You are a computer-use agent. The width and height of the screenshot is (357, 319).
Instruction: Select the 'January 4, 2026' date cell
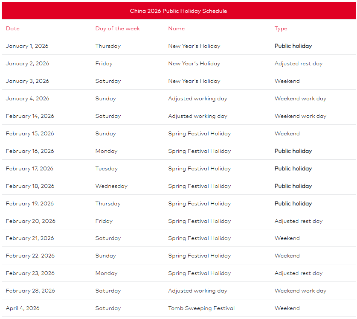pyautogui.click(x=28, y=99)
